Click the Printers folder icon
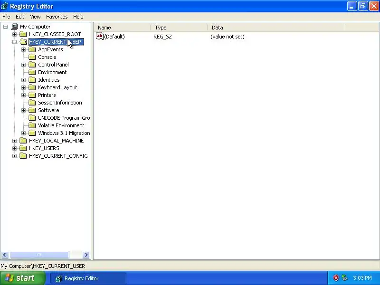This screenshot has height=285, width=380. (32, 95)
